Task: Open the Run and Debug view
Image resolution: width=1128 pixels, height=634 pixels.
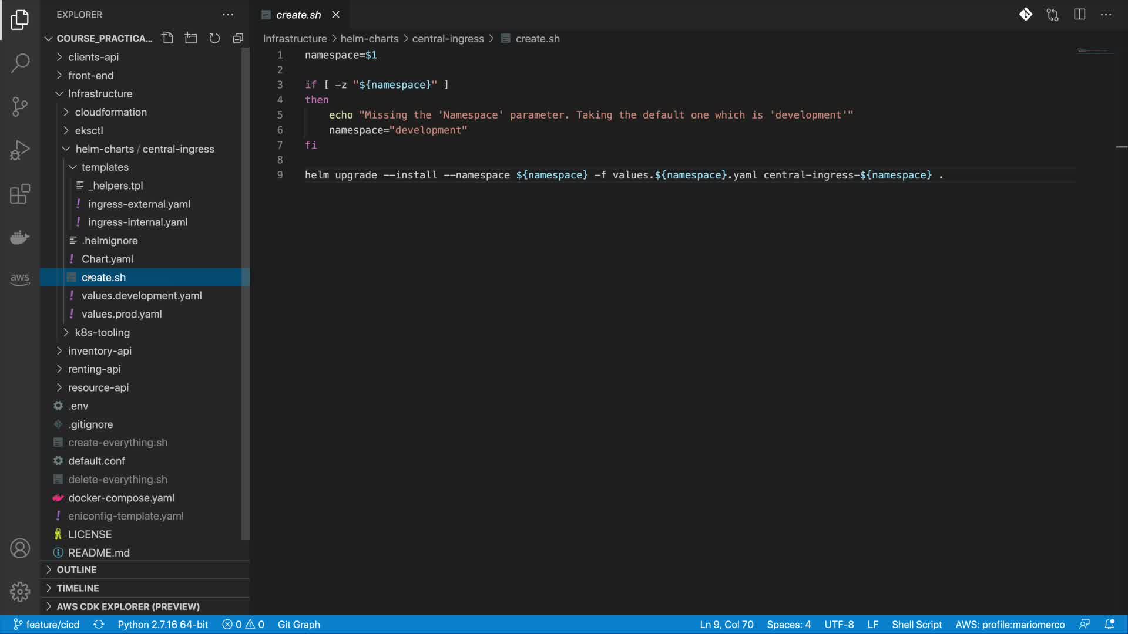Action: pos(20,150)
